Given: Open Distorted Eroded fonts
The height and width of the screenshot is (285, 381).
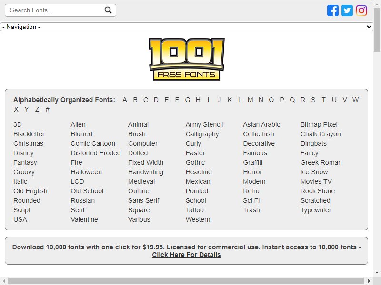Looking at the screenshot, I should [x=96, y=153].
